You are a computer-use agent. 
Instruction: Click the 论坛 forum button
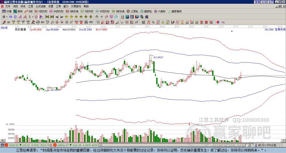pyautogui.click(x=264, y=2)
